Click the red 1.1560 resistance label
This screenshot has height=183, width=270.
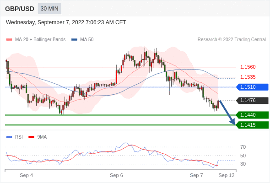248,67
